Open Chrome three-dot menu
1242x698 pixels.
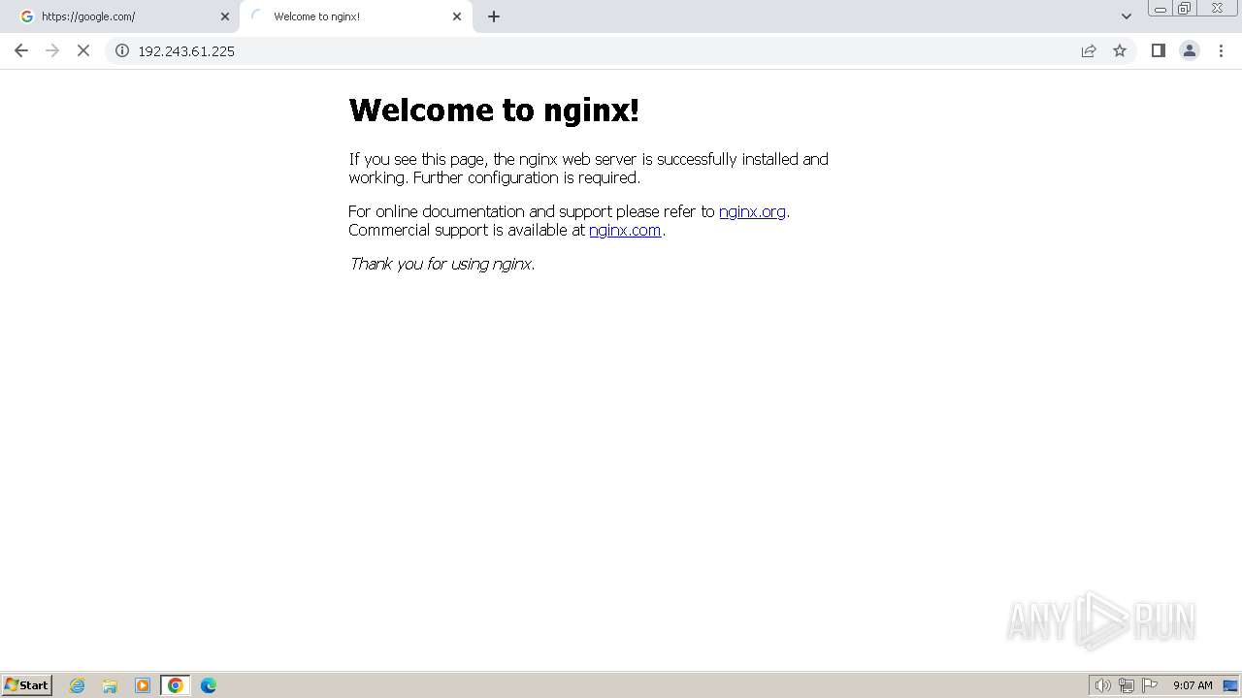(1221, 50)
